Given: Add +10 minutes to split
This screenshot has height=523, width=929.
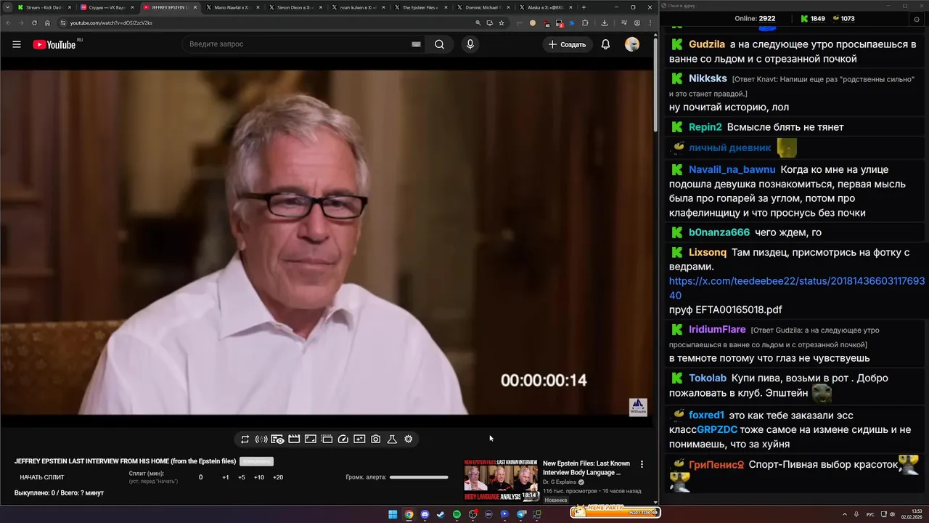Looking at the screenshot, I should pyautogui.click(x=259, y=477).
